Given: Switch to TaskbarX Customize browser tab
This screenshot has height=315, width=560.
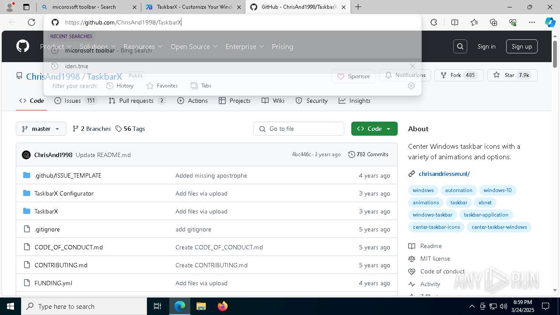Looking at the screenshot, I should click(x=194, y=7).
